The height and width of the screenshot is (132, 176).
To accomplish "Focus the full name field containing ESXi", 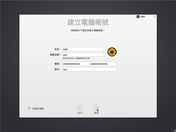I will [83, 49].
